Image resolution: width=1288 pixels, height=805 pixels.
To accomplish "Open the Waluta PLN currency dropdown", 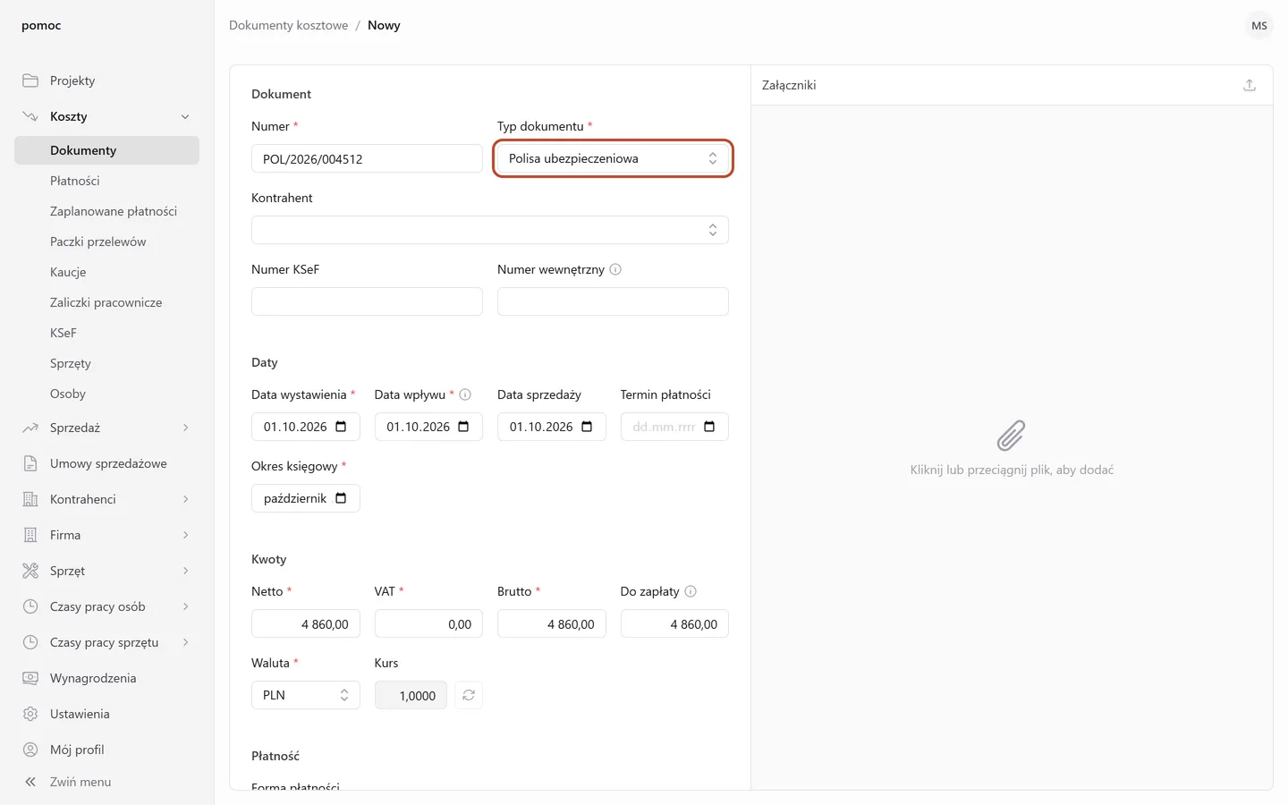I will click(306, 695).
